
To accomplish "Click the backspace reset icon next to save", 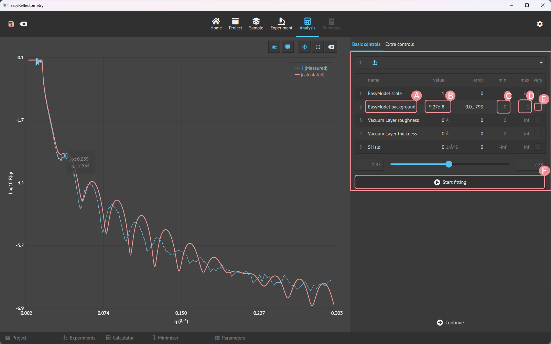I will coord(23,24).
